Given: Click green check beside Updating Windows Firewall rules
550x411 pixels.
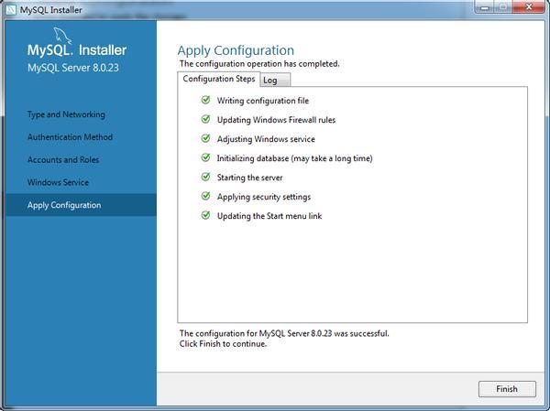Looking at the screenshot, I should [x=205, y=120].
